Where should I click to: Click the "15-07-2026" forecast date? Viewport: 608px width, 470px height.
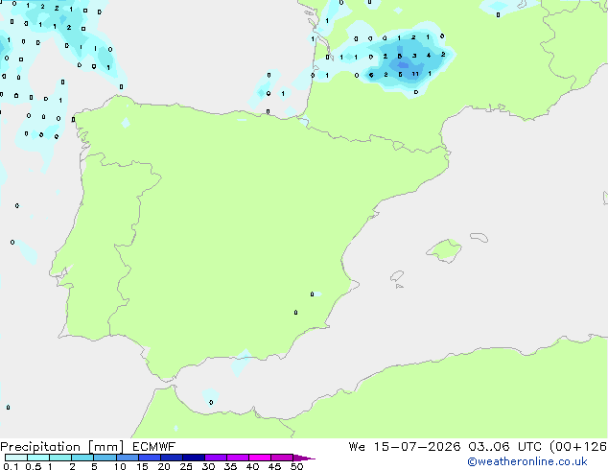tap(417, 447)
